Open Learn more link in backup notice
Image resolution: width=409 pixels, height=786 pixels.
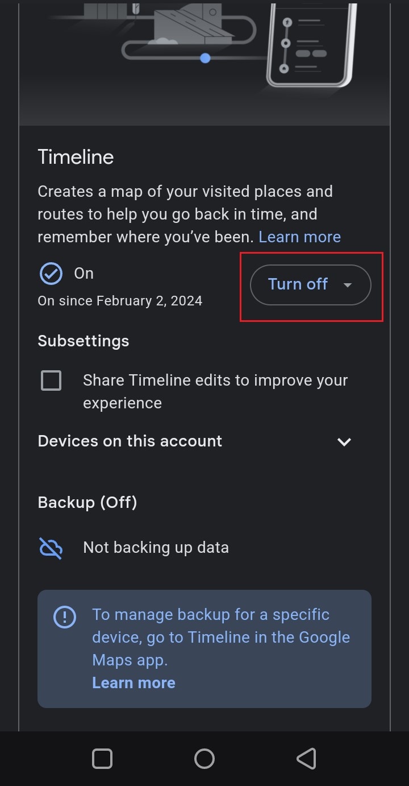coord(133,683)
